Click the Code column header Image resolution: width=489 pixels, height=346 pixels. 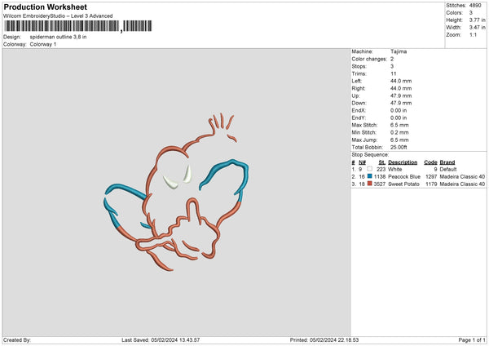coord(430,162)
